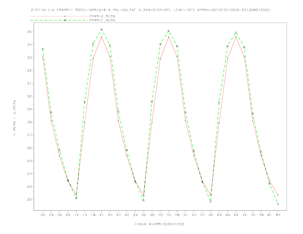This screenshot has height=234, width=303.
Task: Click the x-axis tick label 54
Action: click(194, 215)
